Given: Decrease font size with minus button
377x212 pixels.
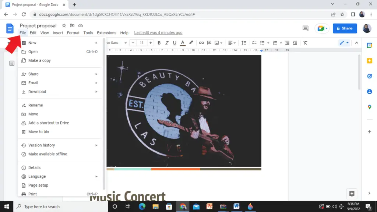Looking at the screenshot, I should 133,43.
